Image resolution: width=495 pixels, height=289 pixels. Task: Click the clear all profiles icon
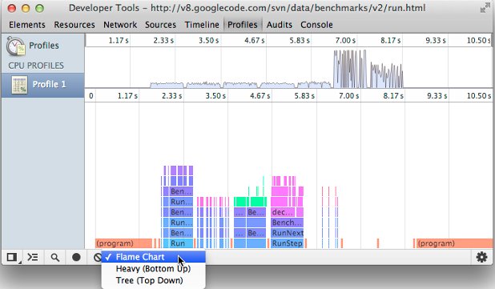(x=97, y=258)
